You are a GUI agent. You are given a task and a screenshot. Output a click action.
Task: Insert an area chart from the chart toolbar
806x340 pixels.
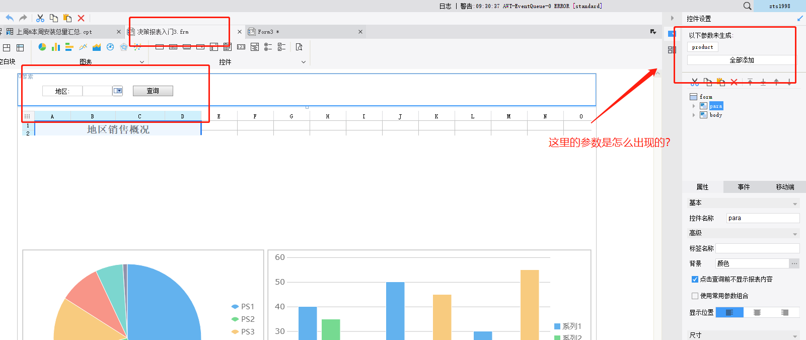(97, 47)
